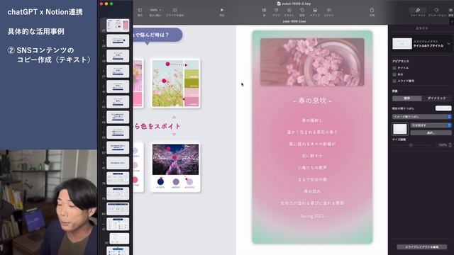454x255 pixels.
Task: Click the Comment (コメント) toolbar icon
Action: [328, 10]
